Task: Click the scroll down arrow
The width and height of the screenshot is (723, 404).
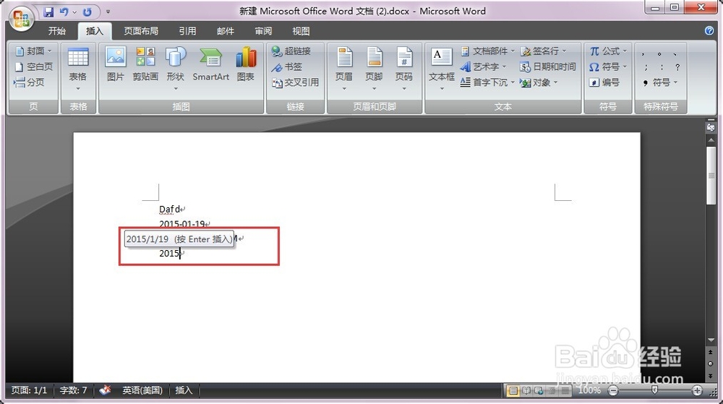Action: pos(711,340)
